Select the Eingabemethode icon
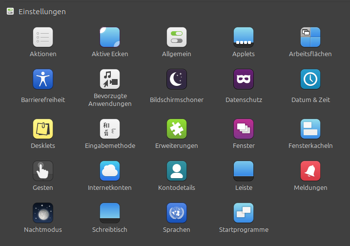The height and width of the screenshot is (246, 350). pyautogui.click(x=110, y=129)
